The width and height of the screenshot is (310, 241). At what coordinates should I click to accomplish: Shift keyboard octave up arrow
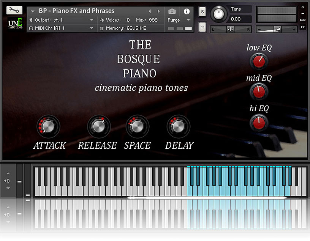click(7, 173)
